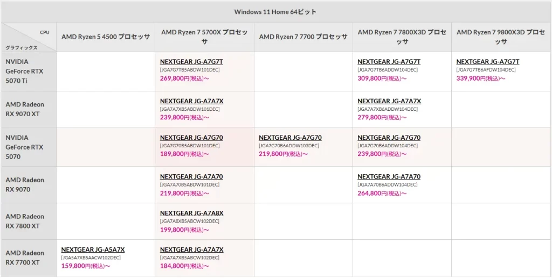Open NEXTGEAR JG-A7G70 link priced 189,800円
The image size is (552, 278).
pos(191,138)
